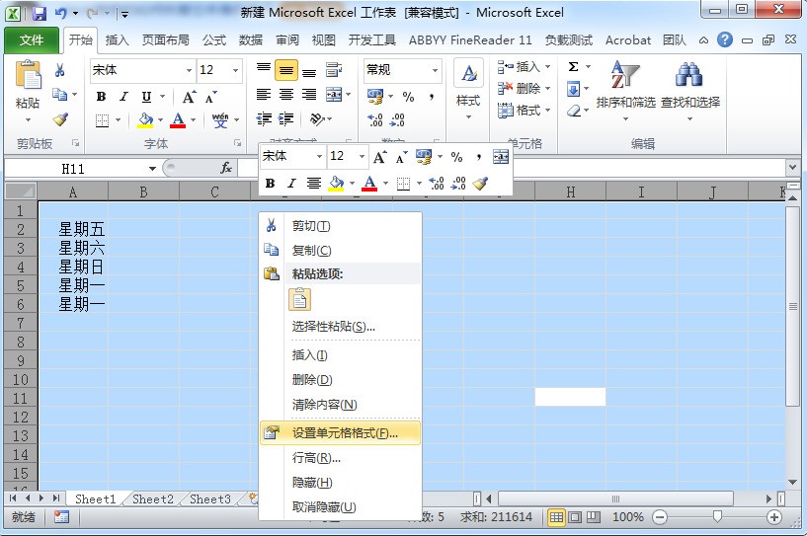The width and height of the screenshot is (807, 536).
Task: Toggle Underline in the ribbon
Action: click(x=146, y=97)
